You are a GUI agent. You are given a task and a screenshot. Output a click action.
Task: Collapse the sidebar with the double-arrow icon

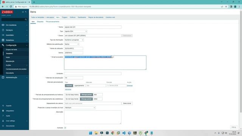click(x=23, y=12)
